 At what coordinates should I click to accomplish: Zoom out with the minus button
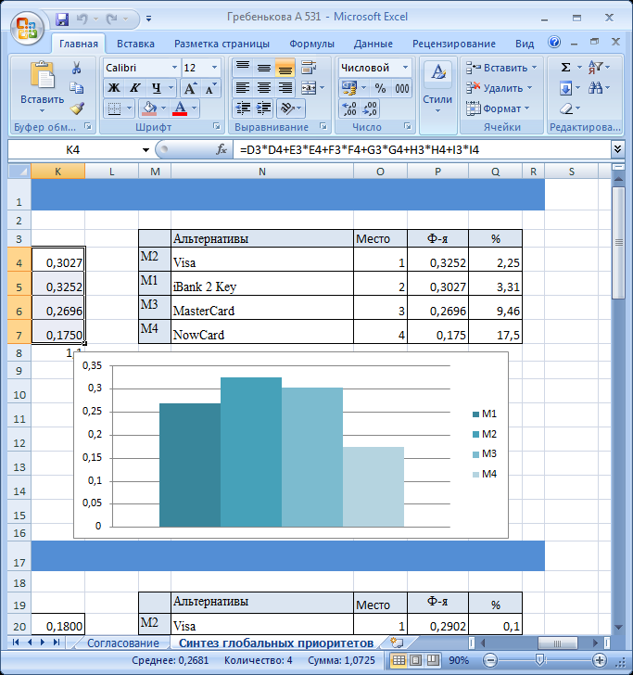click(x=489, y=659)
